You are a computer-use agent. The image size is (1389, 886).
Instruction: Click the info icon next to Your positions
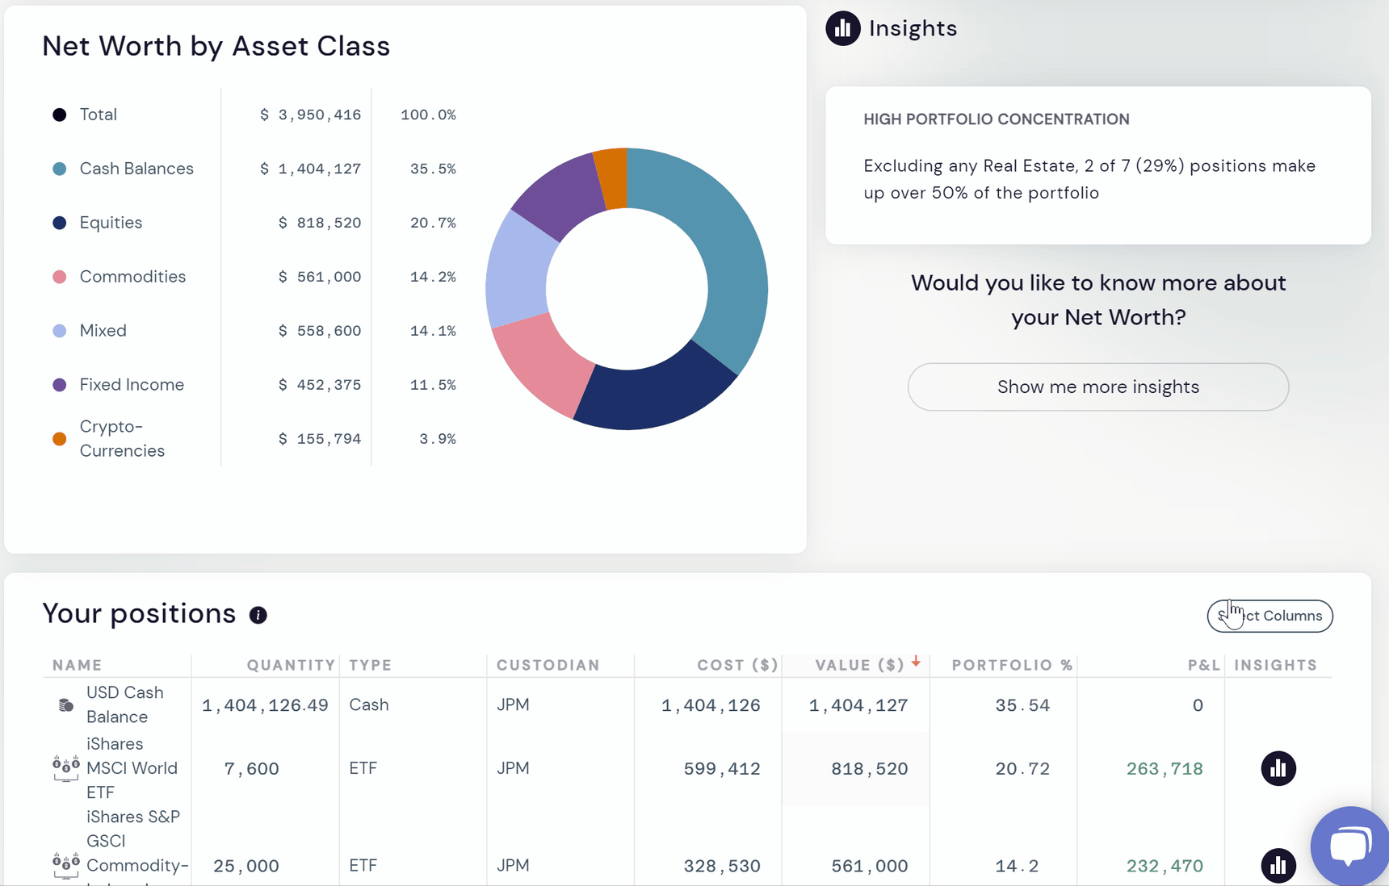coord(258,616)
